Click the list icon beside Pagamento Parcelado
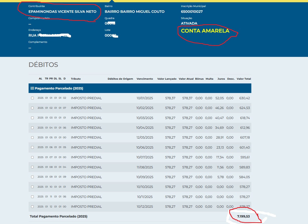This screenshot has width=308, height=224. [x=32, y=88]
